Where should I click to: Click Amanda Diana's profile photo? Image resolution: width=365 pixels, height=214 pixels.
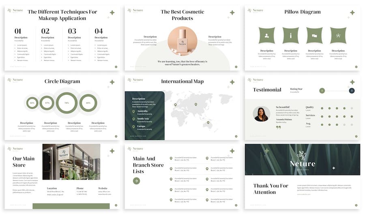point(262,114)
